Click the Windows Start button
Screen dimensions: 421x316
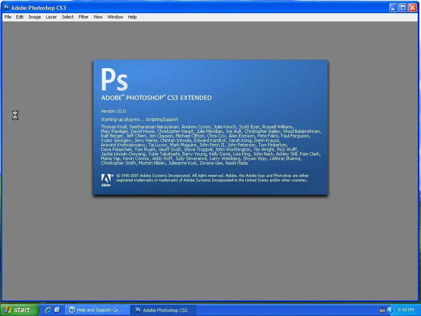tap(19, 310)
